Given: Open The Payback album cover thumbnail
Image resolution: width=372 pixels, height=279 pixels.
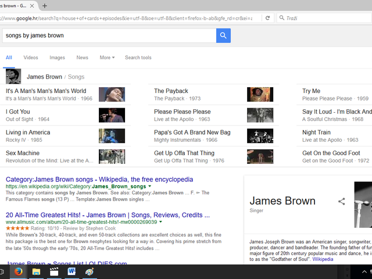Looking at the screenshot, I should tap(260, 94).
